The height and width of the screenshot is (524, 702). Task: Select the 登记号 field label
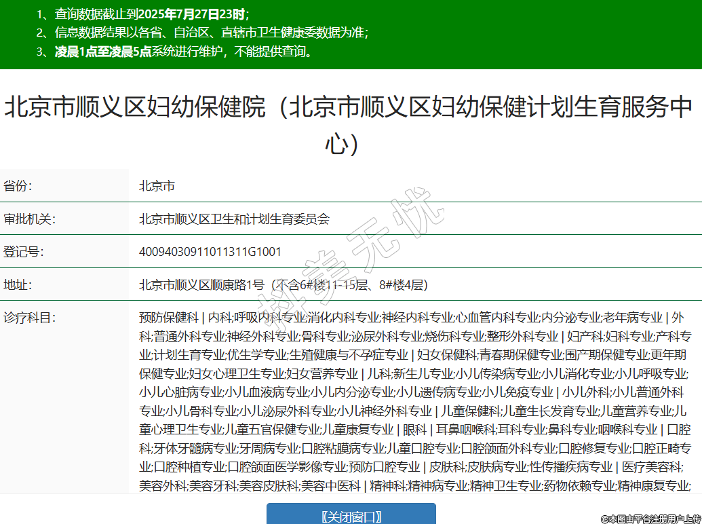click(23, 252)
